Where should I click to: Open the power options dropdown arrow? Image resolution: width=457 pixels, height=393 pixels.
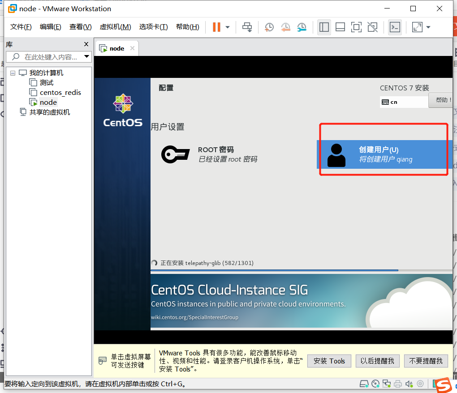pyautogui.click(x=228, y=27)
